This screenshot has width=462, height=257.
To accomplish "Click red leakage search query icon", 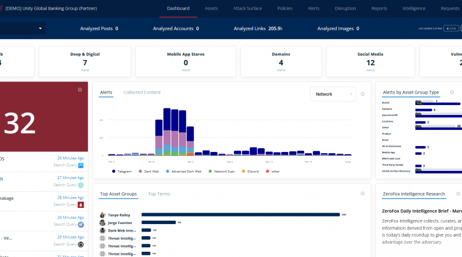I will pos(81,204).
